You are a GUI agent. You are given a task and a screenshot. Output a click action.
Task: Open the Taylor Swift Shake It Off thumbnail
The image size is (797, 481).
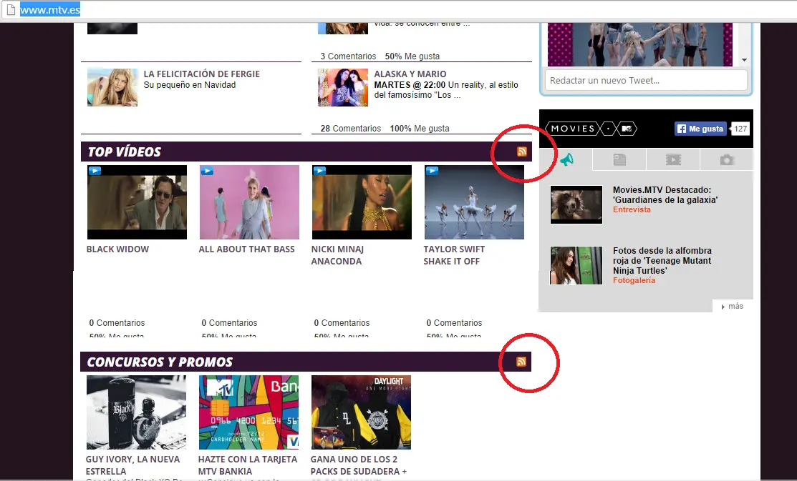click(x=474, y=202)
